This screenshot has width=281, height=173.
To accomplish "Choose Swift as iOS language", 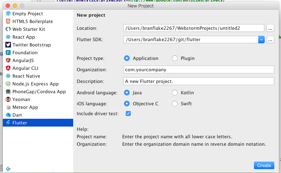I will [x=175, y=104].
